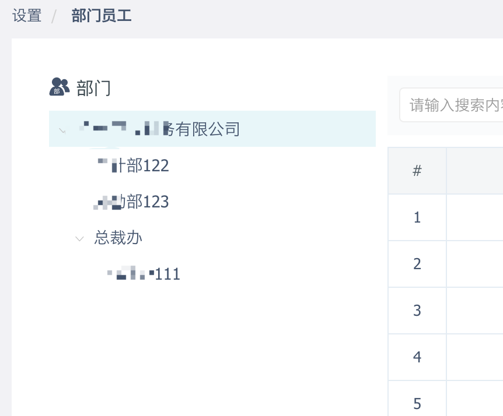503x416 pixels.
Task: Open the 总裁办 department
Action: click(x=118, y=238)
